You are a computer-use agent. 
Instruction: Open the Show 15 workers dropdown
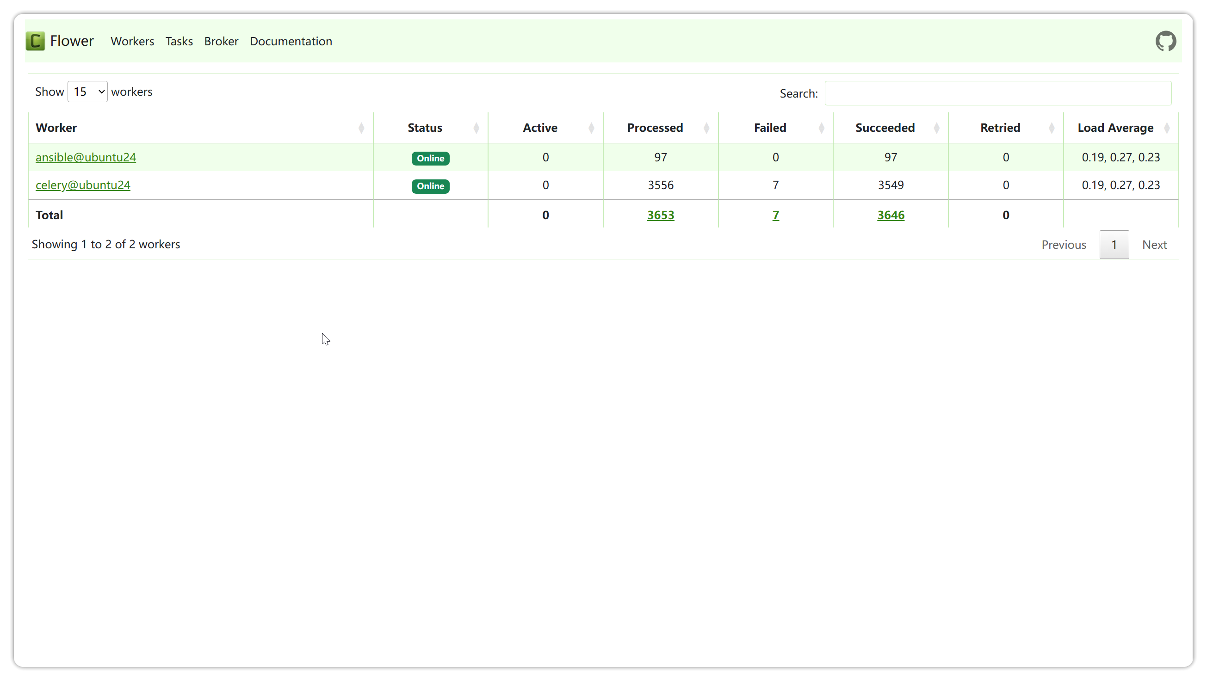coord(87,92)
